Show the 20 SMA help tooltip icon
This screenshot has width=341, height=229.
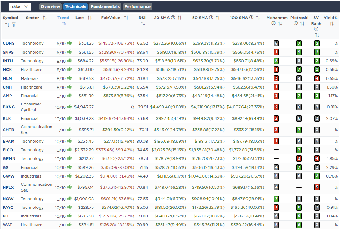(x=173, y=17)
